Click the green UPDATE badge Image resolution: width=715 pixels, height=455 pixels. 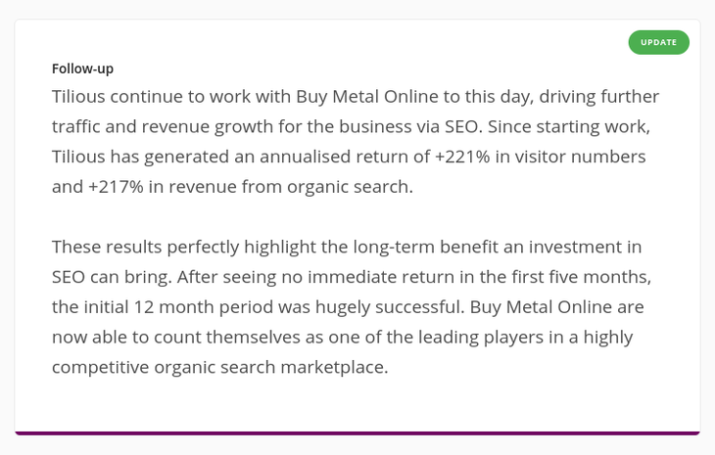pos(658,42)
